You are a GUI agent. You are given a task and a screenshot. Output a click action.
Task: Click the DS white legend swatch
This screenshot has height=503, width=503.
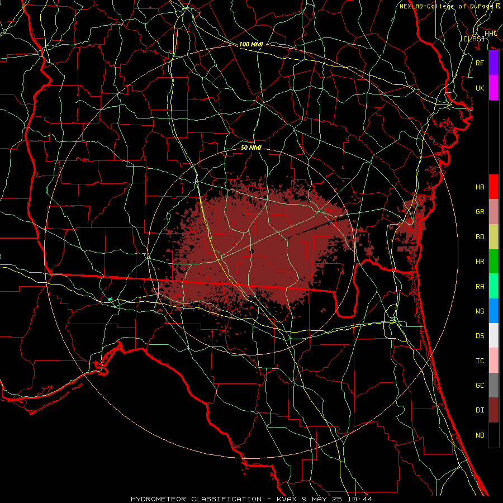(x=493, y=335)
